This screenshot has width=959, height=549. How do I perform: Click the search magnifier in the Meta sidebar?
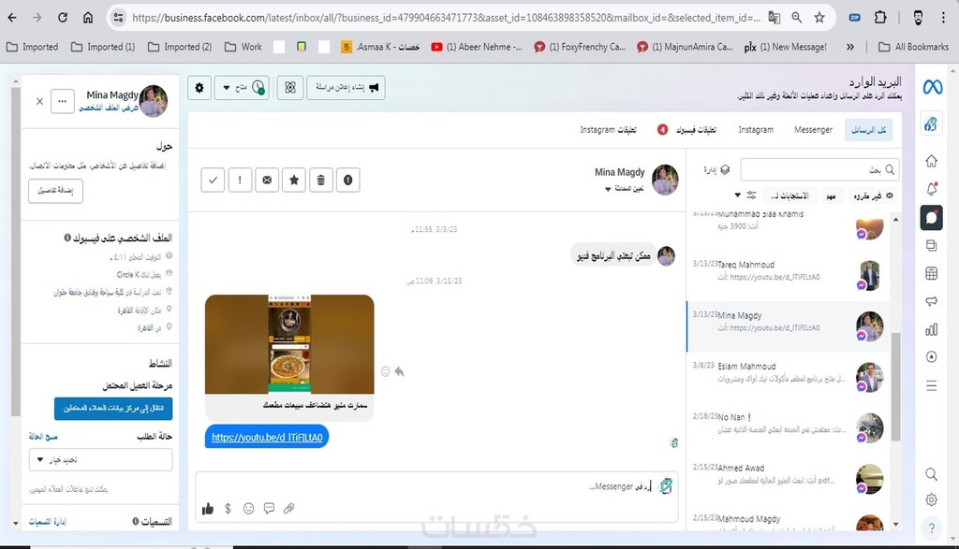932,474
